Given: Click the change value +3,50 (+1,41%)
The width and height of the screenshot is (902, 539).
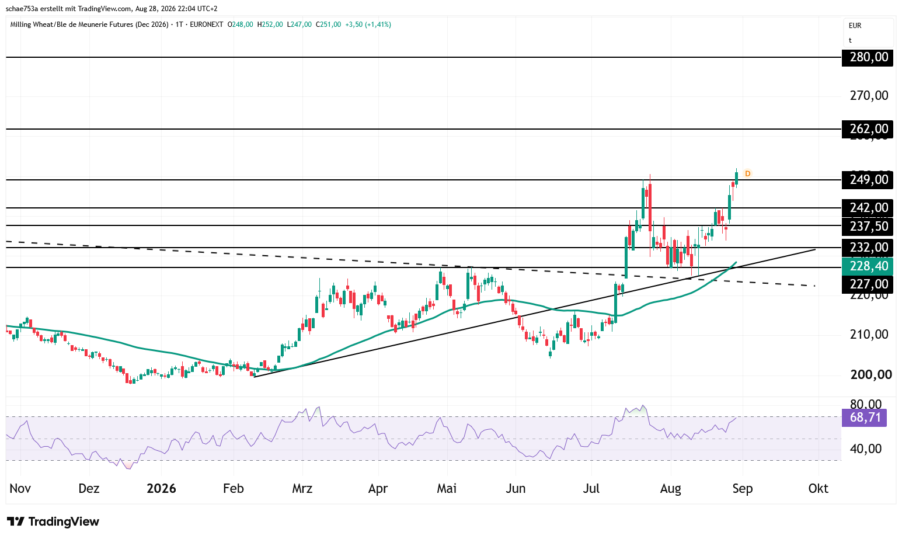Looking at the screenshot, I should (x=368, y=25).
